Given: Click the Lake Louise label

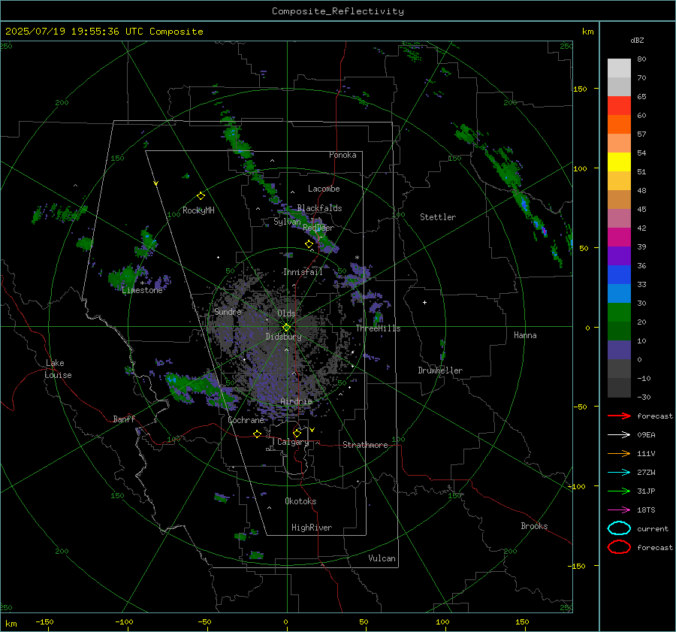Looking at the screenshot, I should pyautogui.click(x=58, y=369).
